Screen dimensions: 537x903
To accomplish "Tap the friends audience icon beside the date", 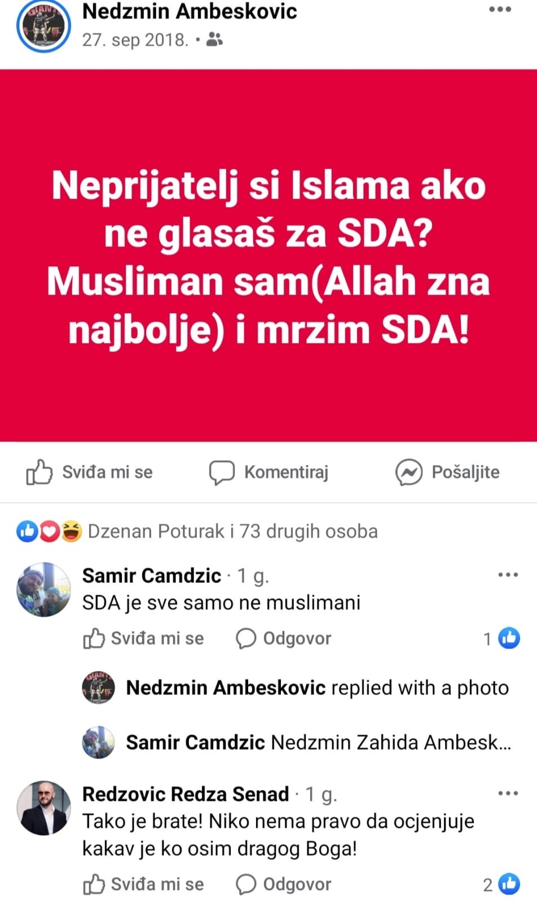I will [214, 40].
